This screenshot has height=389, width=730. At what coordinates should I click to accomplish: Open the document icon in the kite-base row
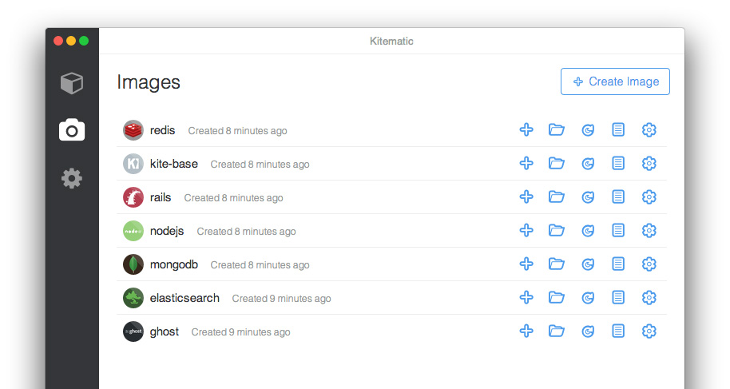coord(618,164)
